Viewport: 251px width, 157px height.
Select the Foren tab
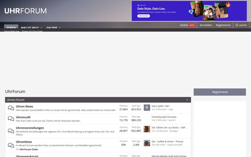11,27
